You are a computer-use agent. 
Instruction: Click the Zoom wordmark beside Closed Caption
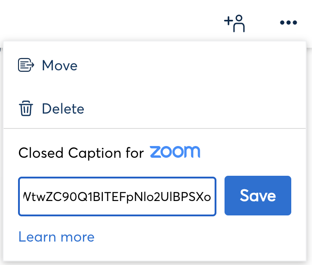pos(175,152)
